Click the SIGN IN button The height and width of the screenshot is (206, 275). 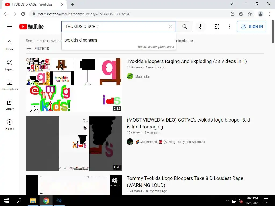pos(251,27)
